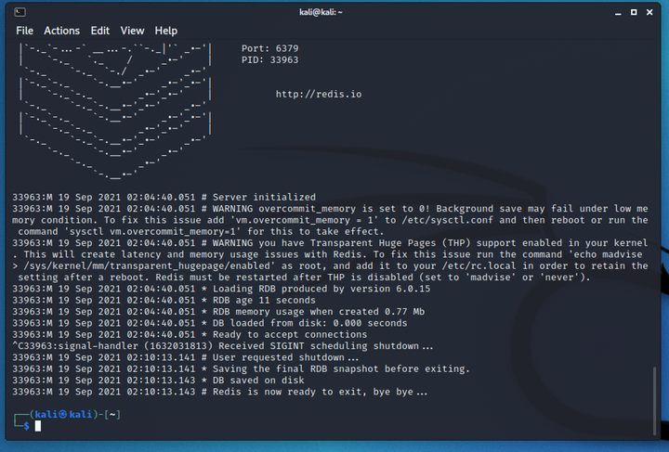This screenshot has height=452, width=669.
Task: Maximize the kali terminal window
Action: tap(634, 12)
